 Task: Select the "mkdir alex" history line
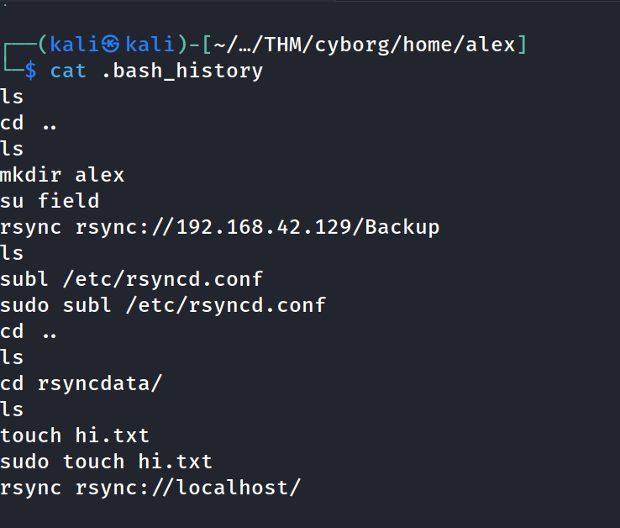point(62,175)
